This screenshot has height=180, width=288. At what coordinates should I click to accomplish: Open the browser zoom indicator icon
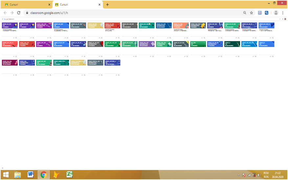click(x=245, y=13)
